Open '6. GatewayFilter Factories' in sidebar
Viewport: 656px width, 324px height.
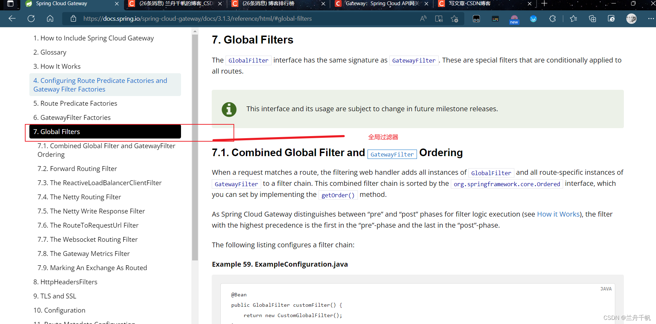72,117
